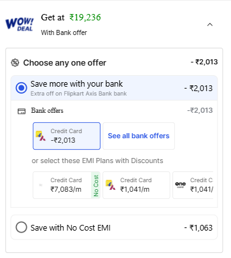
Task: Select Save more with your bank radio button
Action: click(x=22, y=88)
